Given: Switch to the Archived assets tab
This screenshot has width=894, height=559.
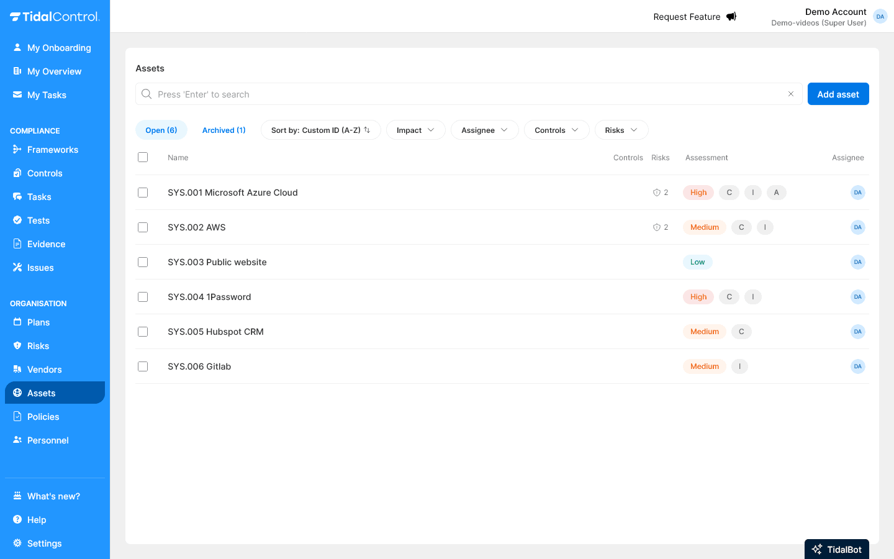Looking at the screenshot, I should coord(223,130).
